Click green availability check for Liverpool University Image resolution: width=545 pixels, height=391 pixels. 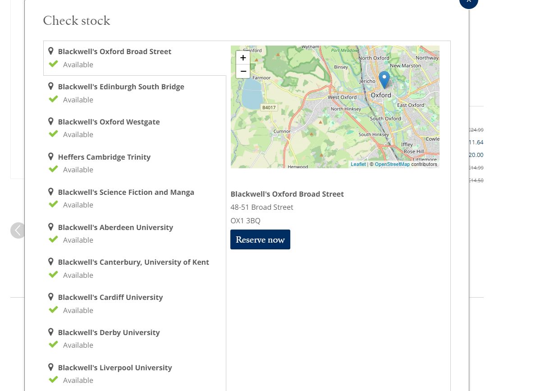click(53, 380)
